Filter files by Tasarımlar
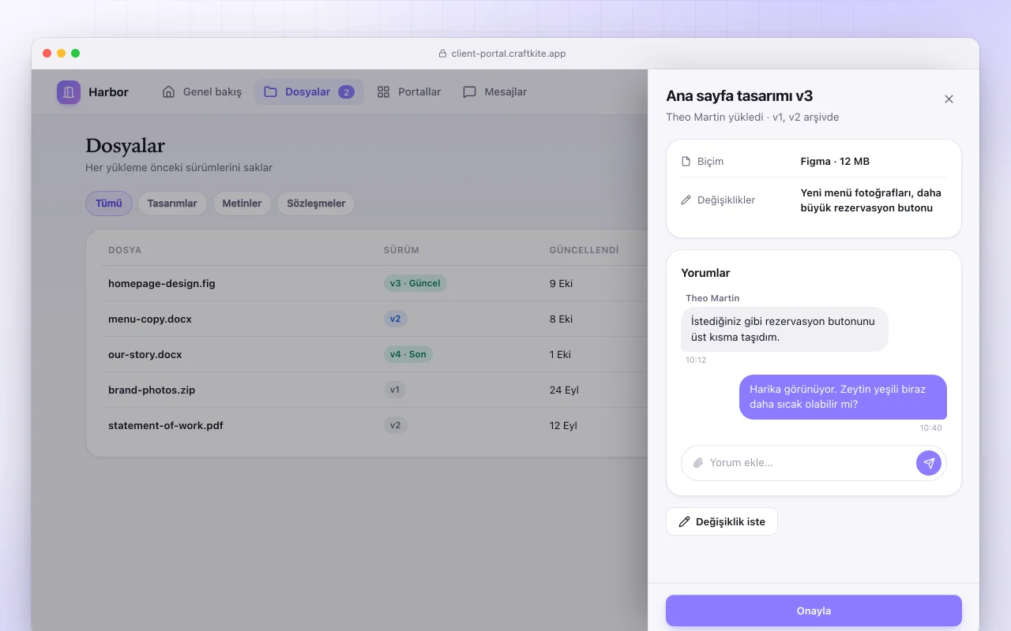This screenshot has height=631, width=1011. coord(172,203)
